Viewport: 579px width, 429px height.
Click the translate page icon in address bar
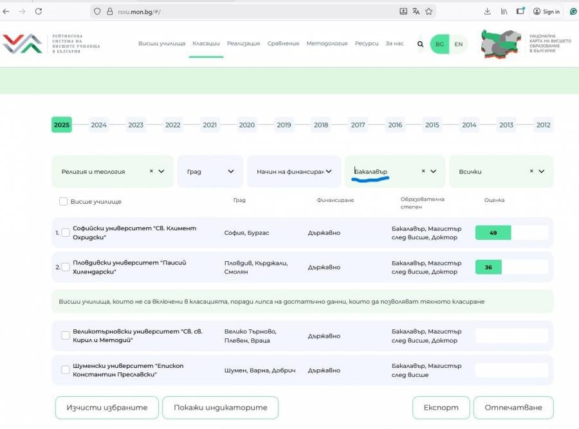pos(416,12)
